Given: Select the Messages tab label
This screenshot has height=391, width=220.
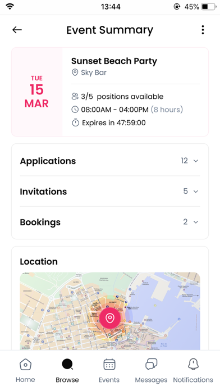Looking at the screenshot, I should pyautogui.click(x=151, y=380).
